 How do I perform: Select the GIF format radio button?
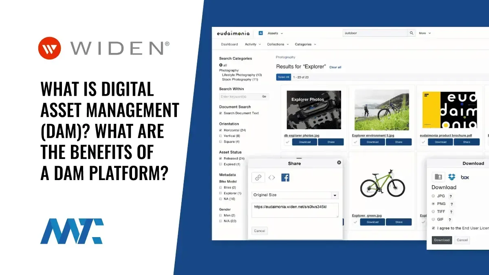point(434,219)
